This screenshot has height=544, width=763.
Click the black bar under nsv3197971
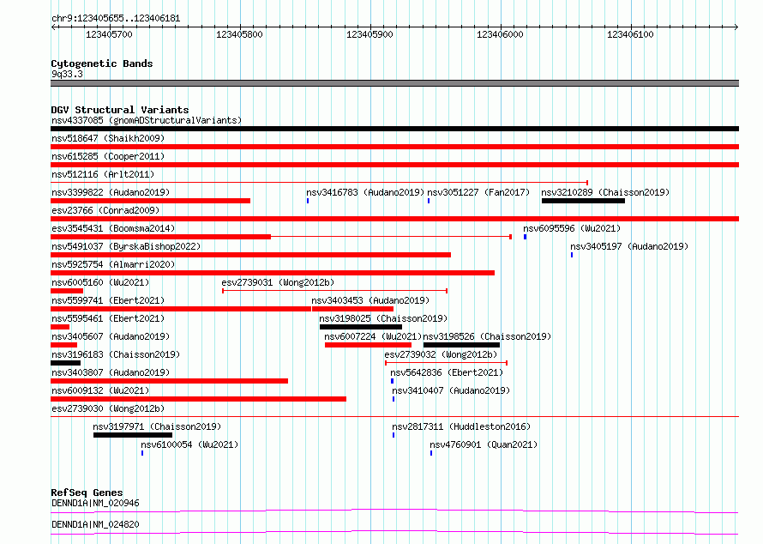pyautogui.click(x=133, y=435)
